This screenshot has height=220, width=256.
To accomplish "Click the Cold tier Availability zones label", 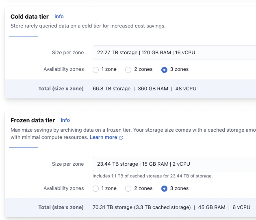I will 64,69.
